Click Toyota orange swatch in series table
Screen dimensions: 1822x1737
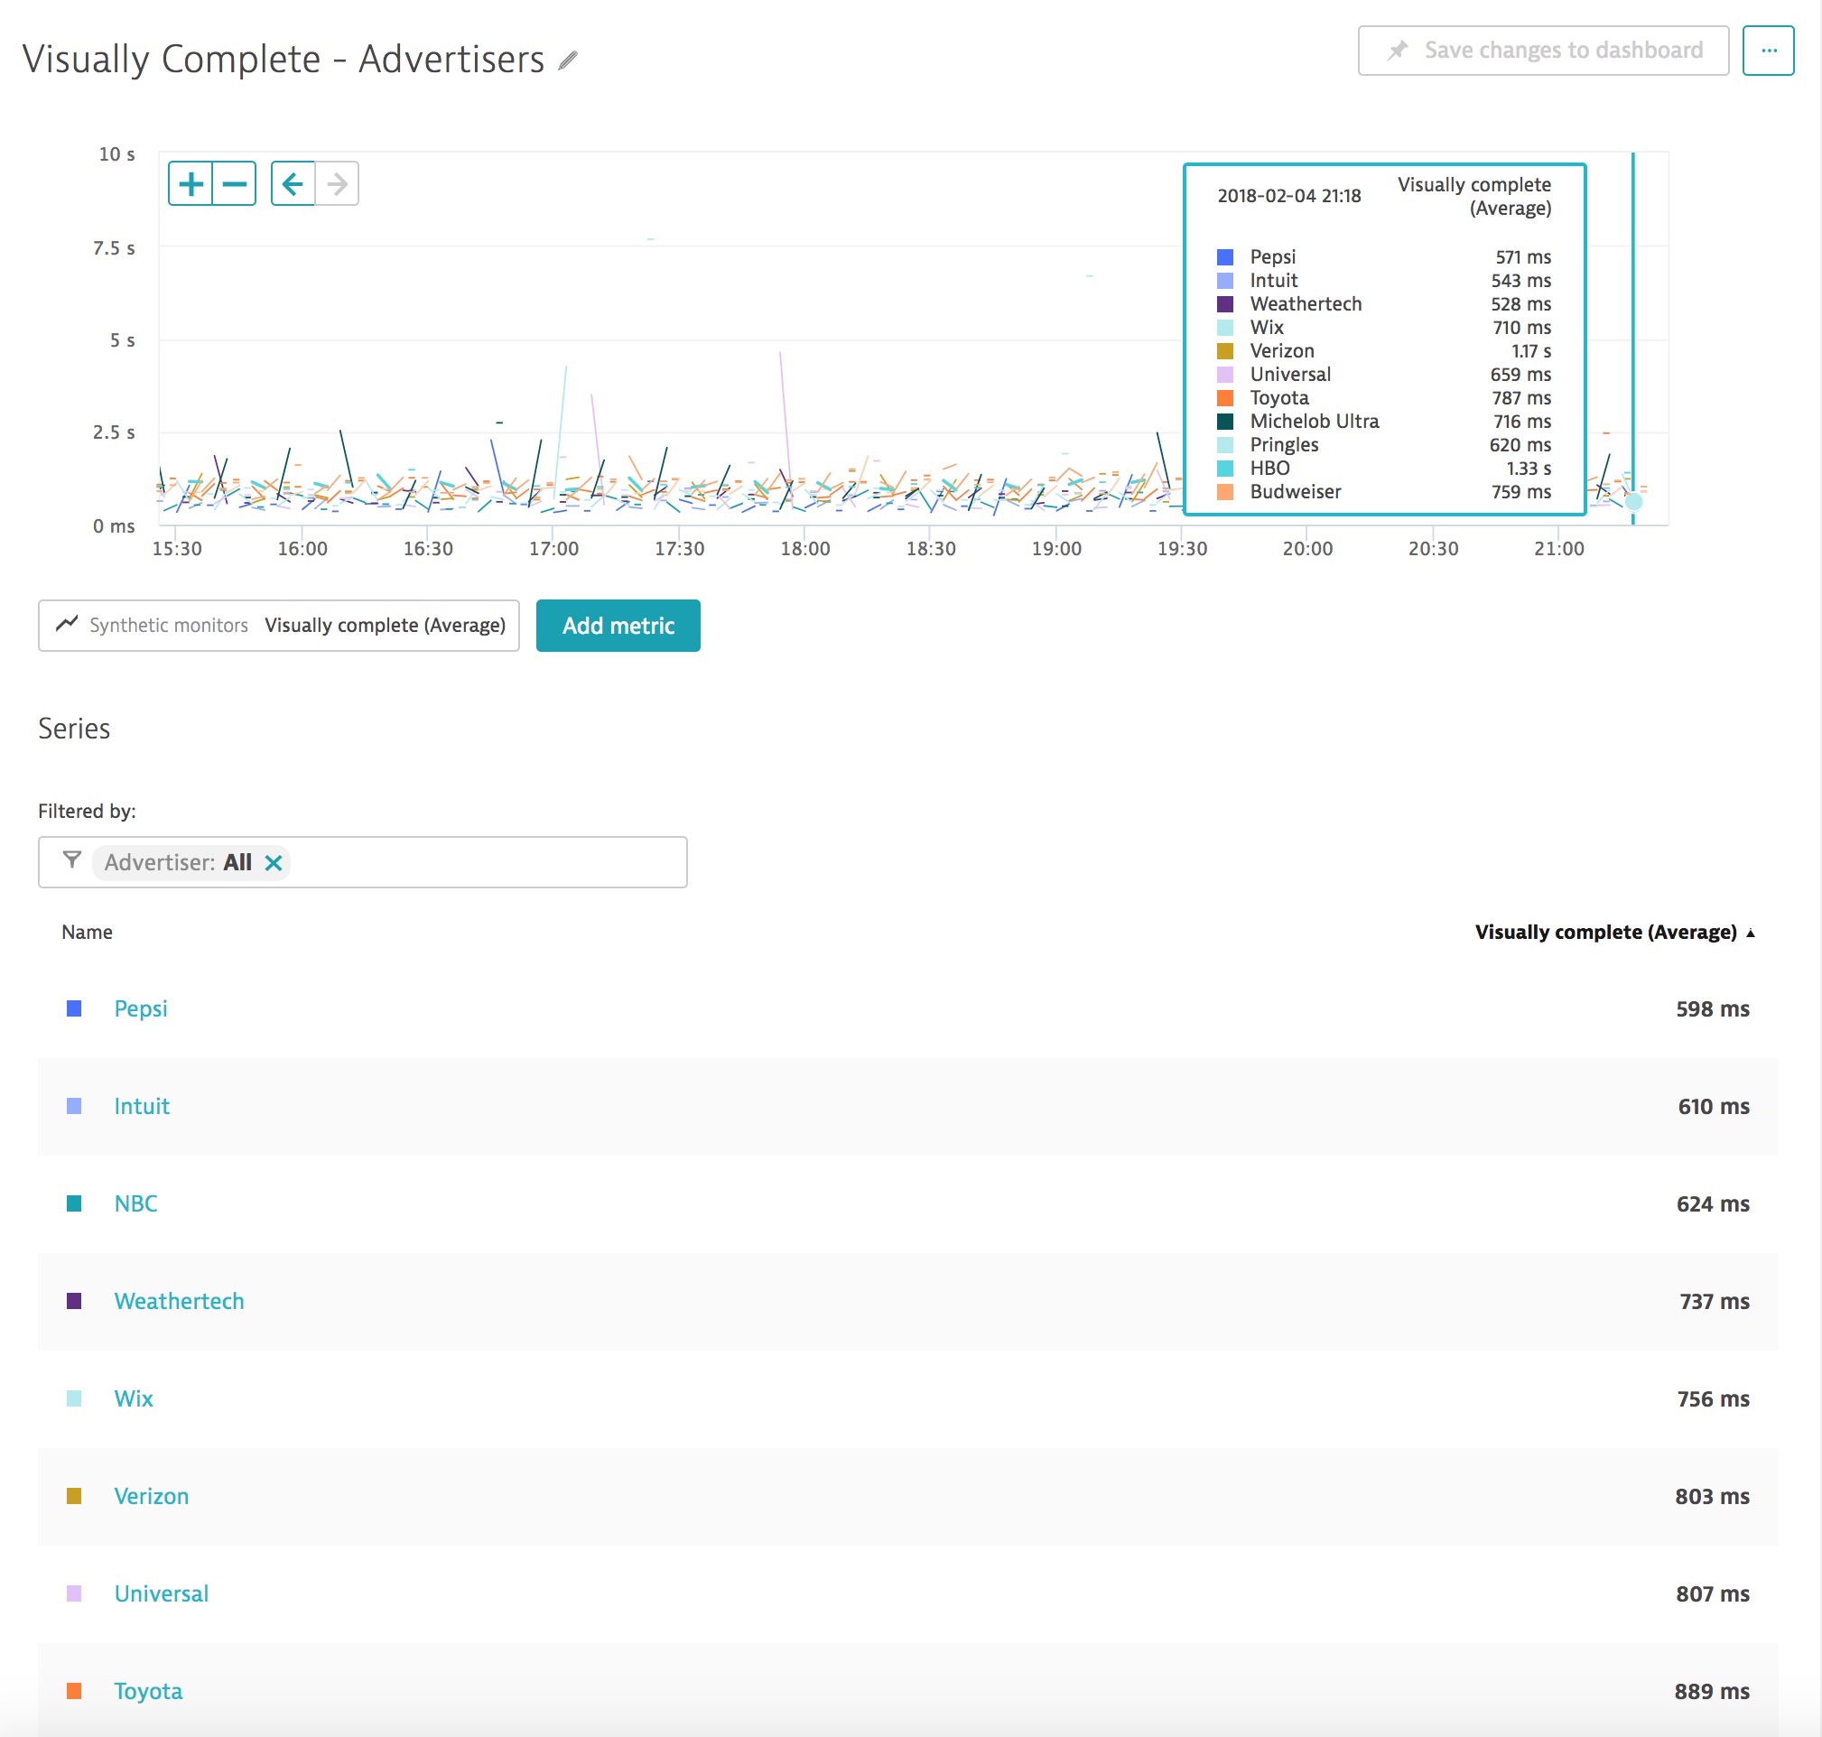(74, 1691)
